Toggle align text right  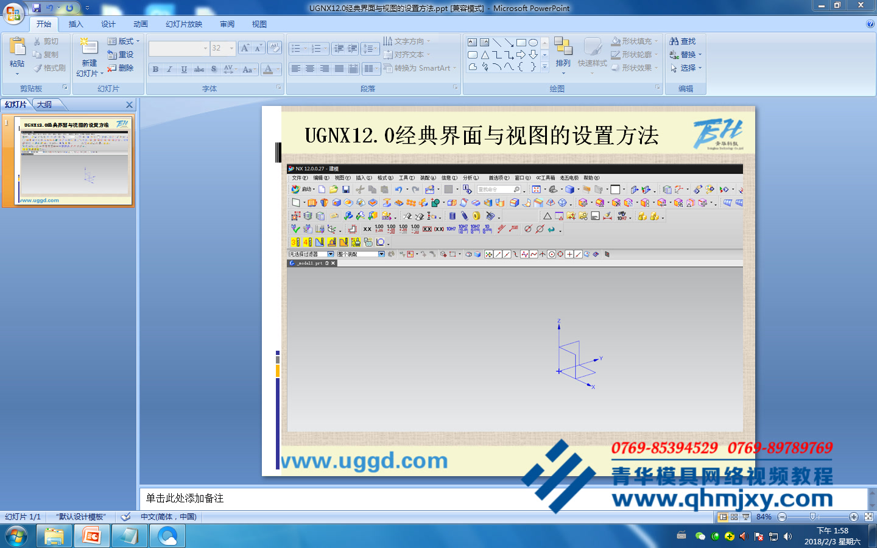[325, 69]
